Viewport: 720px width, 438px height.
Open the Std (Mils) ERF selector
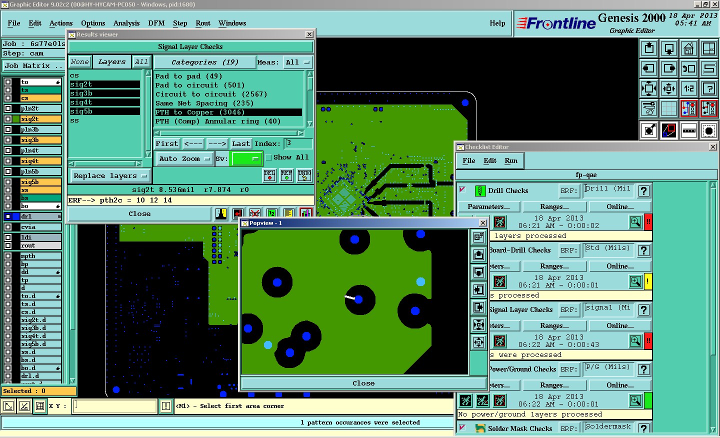(608, 249)
